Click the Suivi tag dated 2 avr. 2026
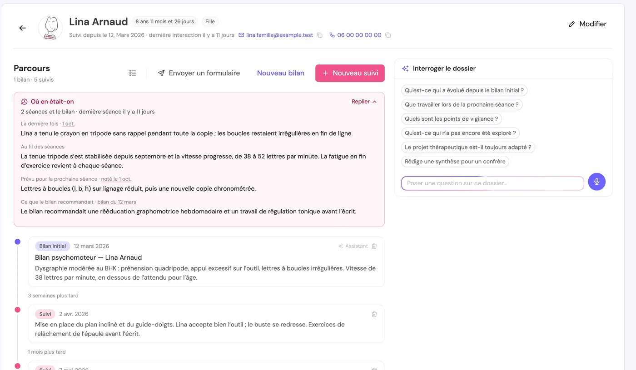Screen dimensions: 636x370 (45, 314)
